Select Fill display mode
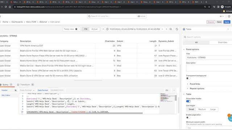 [x=86, y=29]
